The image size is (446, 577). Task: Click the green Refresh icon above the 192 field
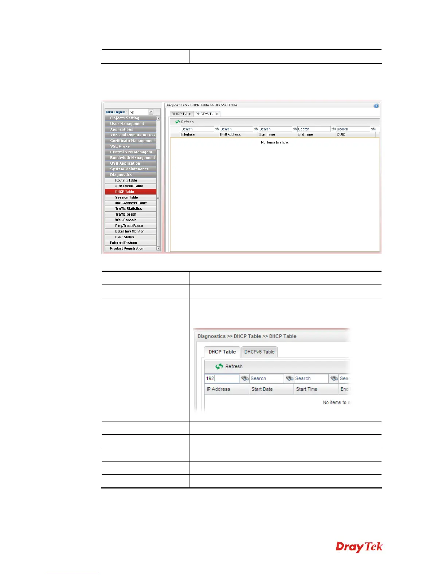pos(219,366)
